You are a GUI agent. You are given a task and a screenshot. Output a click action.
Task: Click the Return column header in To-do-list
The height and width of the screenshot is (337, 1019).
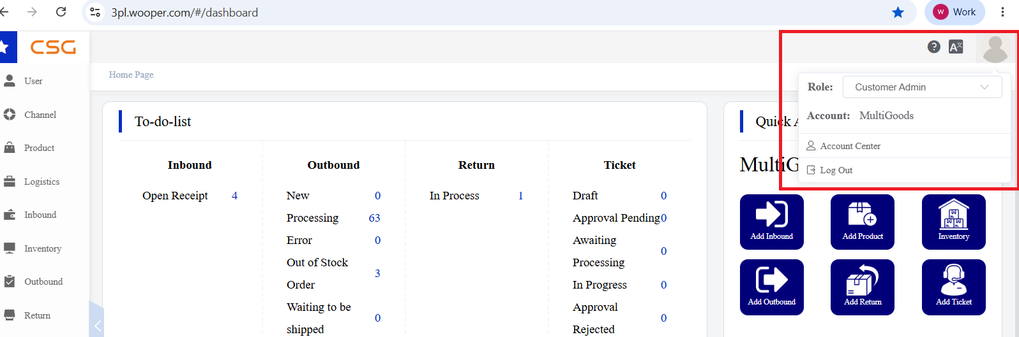tap(476, 165)
